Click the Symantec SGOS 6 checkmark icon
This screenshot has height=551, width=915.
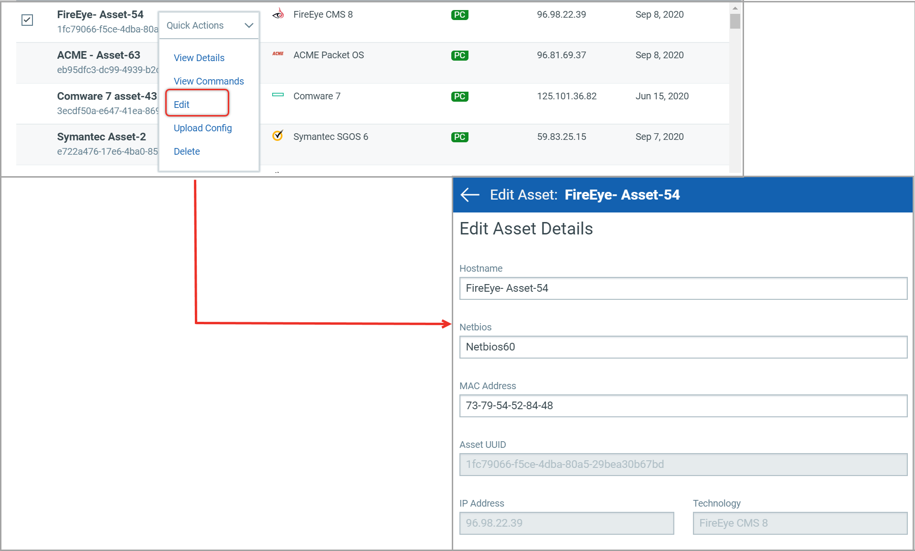coord(278,136)
